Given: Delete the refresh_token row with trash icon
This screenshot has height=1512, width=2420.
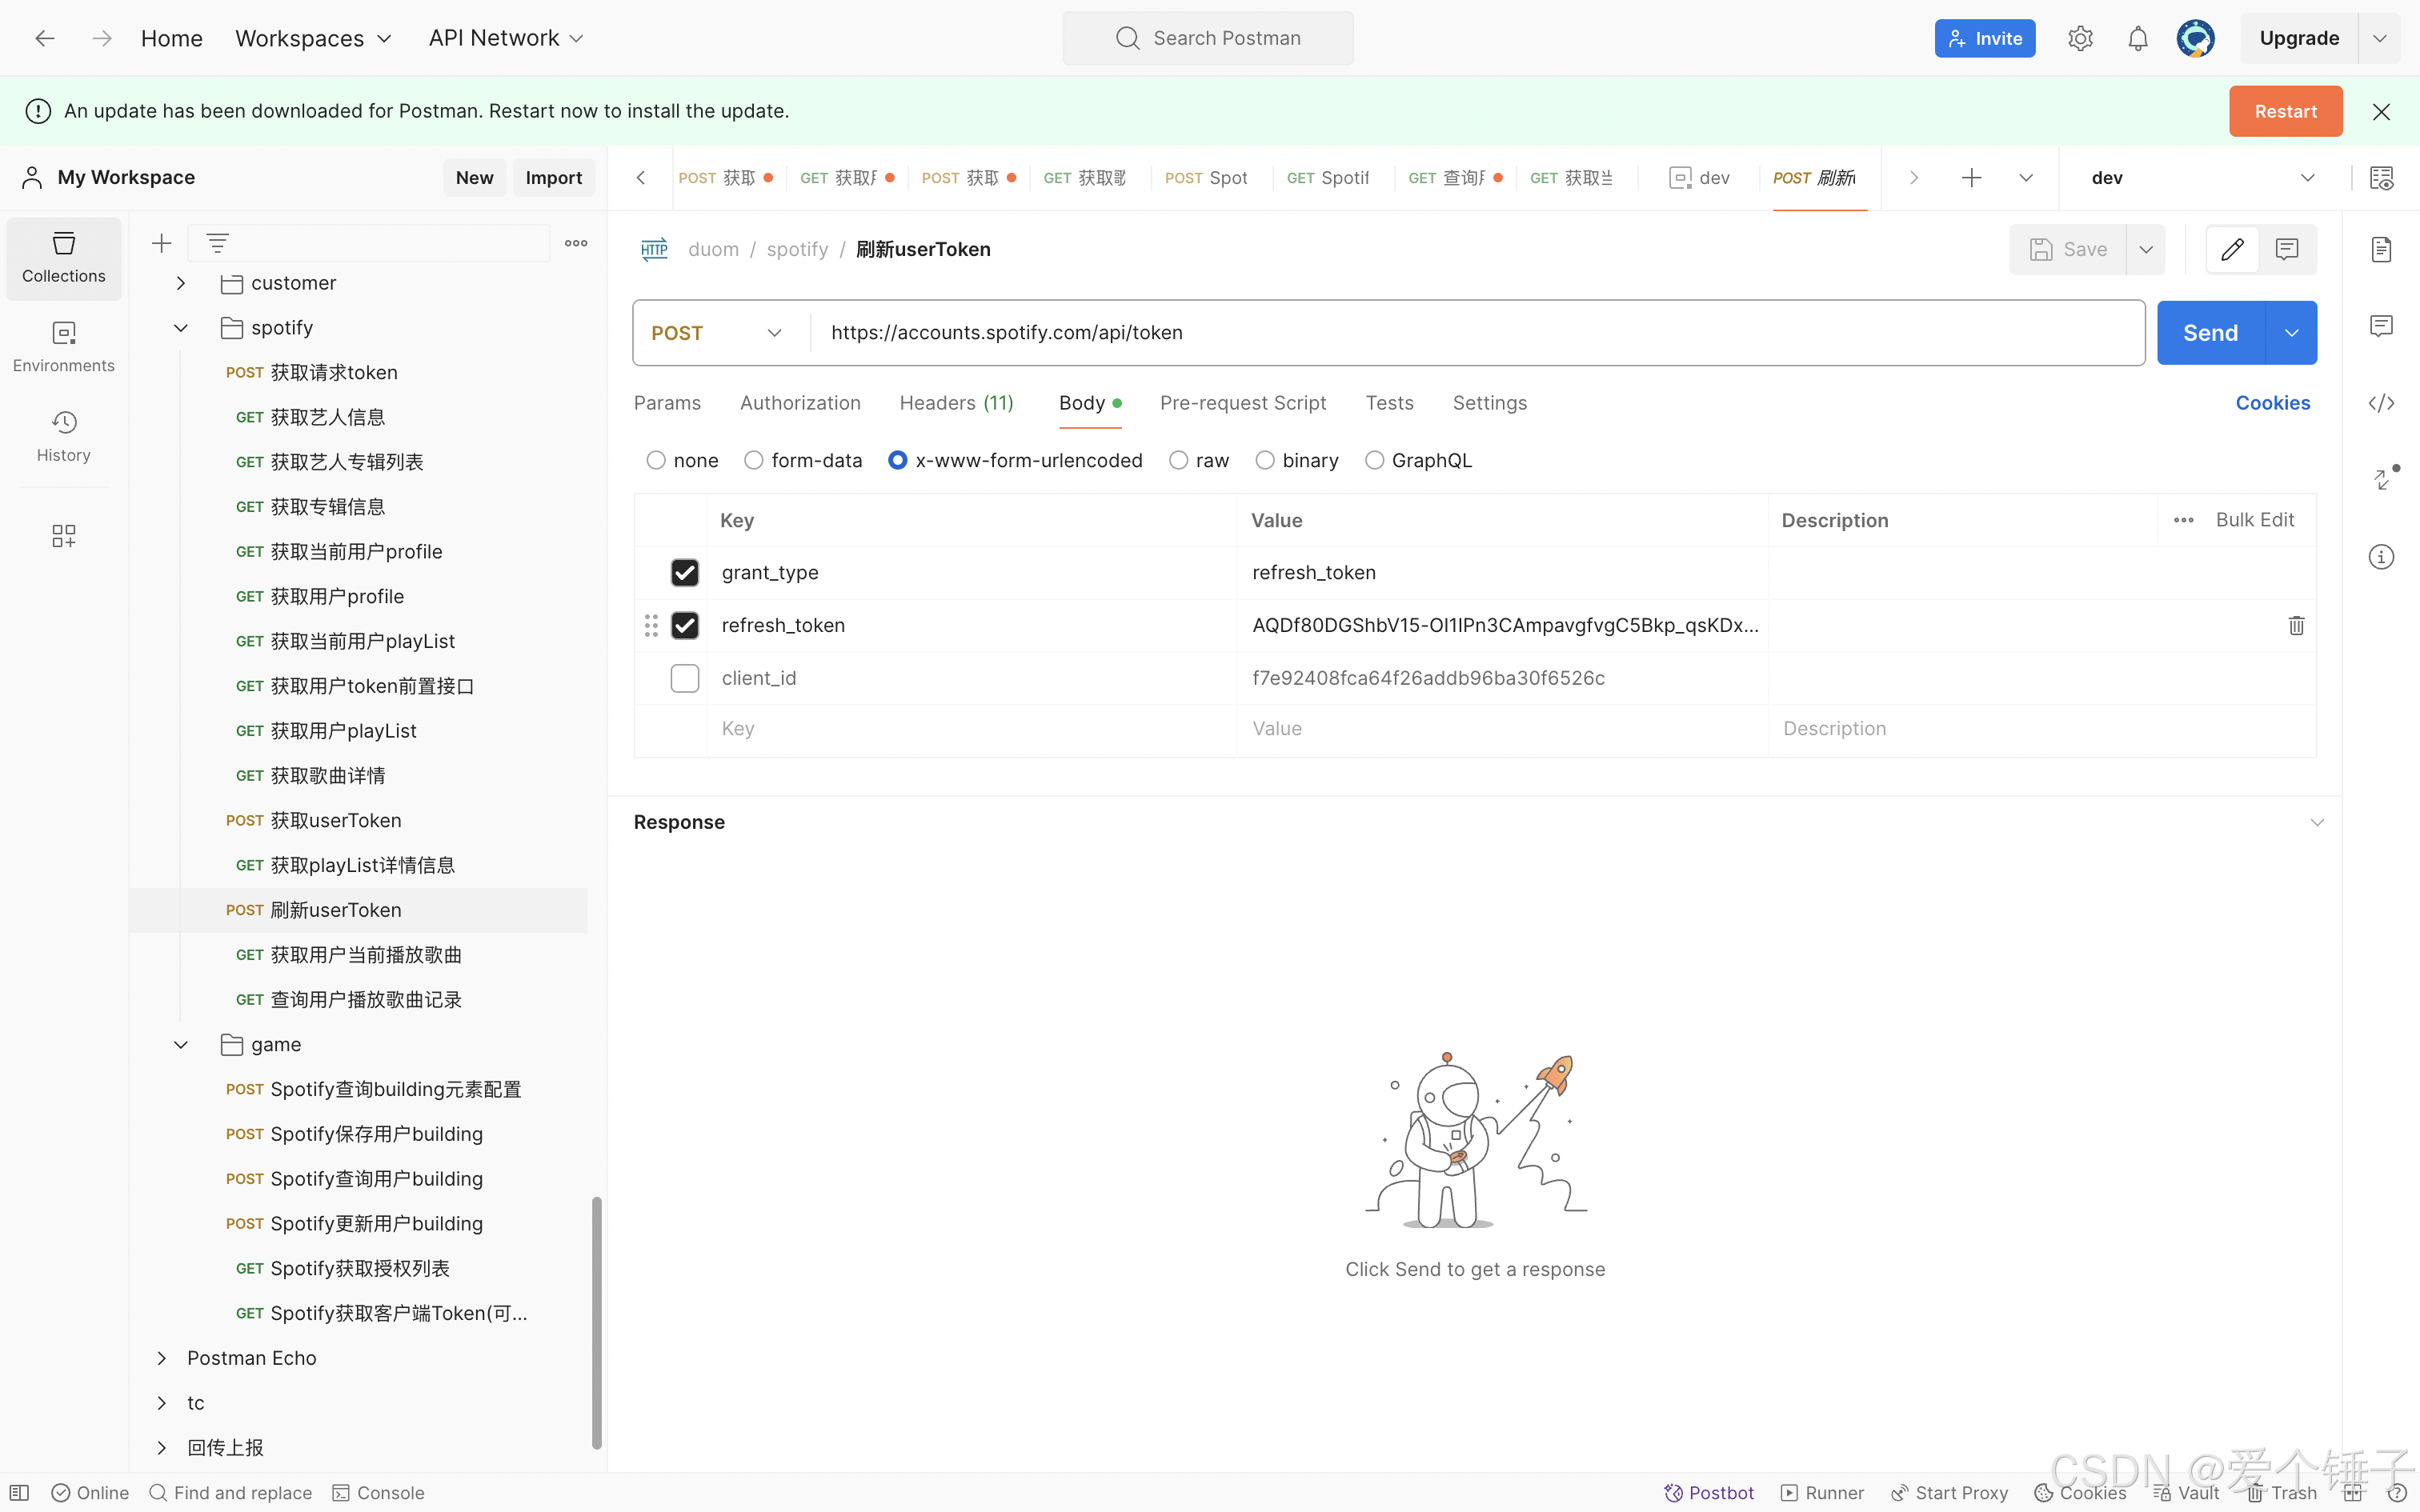Looking at the screenshot, I should [x=2296, y=625].
